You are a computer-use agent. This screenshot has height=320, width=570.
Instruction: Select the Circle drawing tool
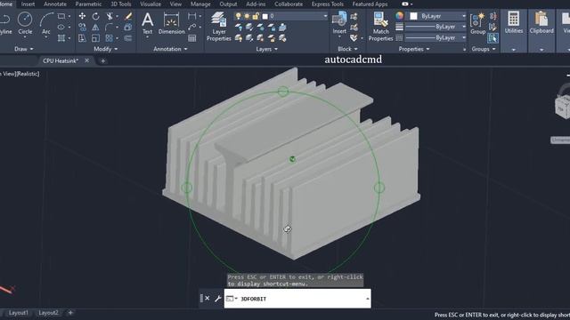click(25, 23)
